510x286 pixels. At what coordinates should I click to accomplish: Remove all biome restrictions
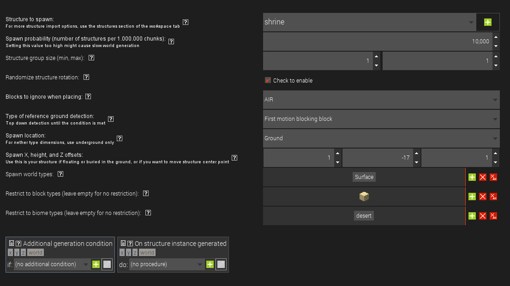click(x=493, y=216)
